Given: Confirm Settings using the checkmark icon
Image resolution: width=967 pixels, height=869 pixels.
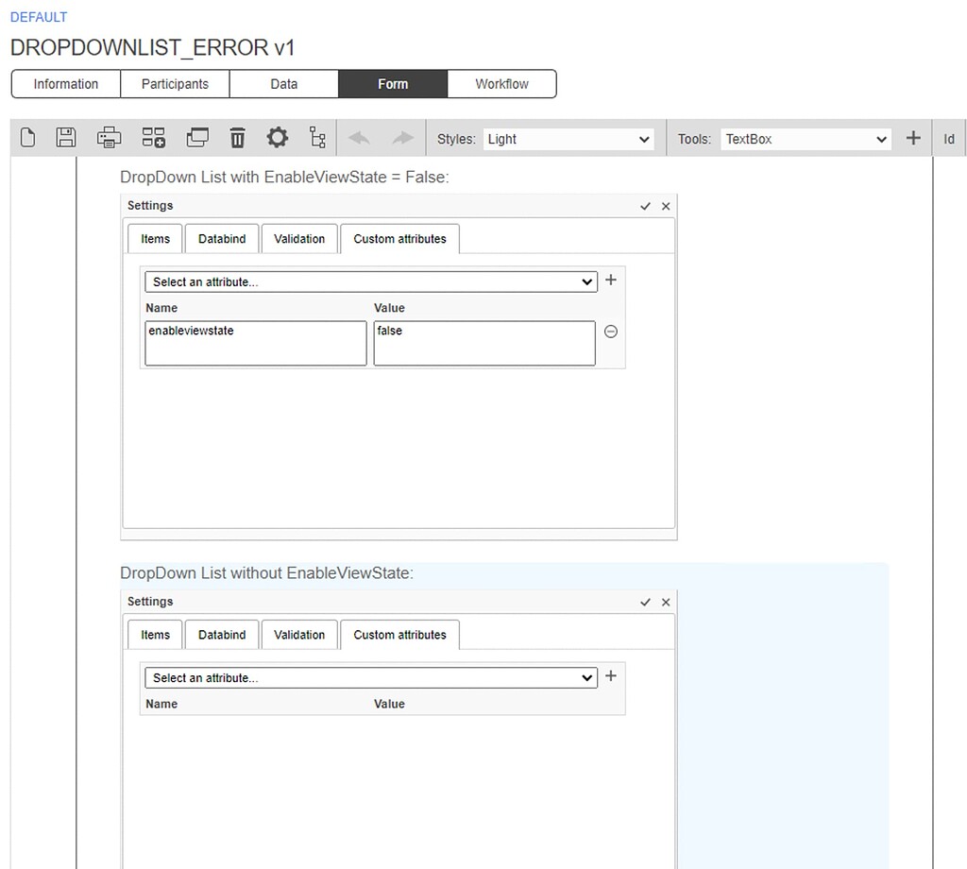Looking at the screenshot, I should coord(645,205).
